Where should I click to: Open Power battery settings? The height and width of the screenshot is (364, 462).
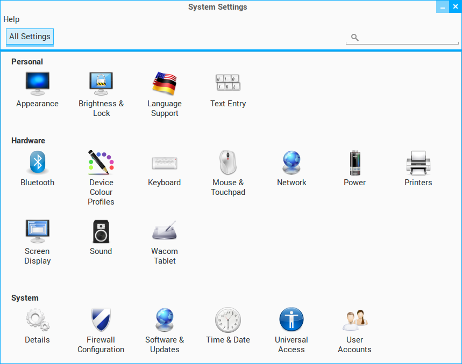click(x=355, y=163)
